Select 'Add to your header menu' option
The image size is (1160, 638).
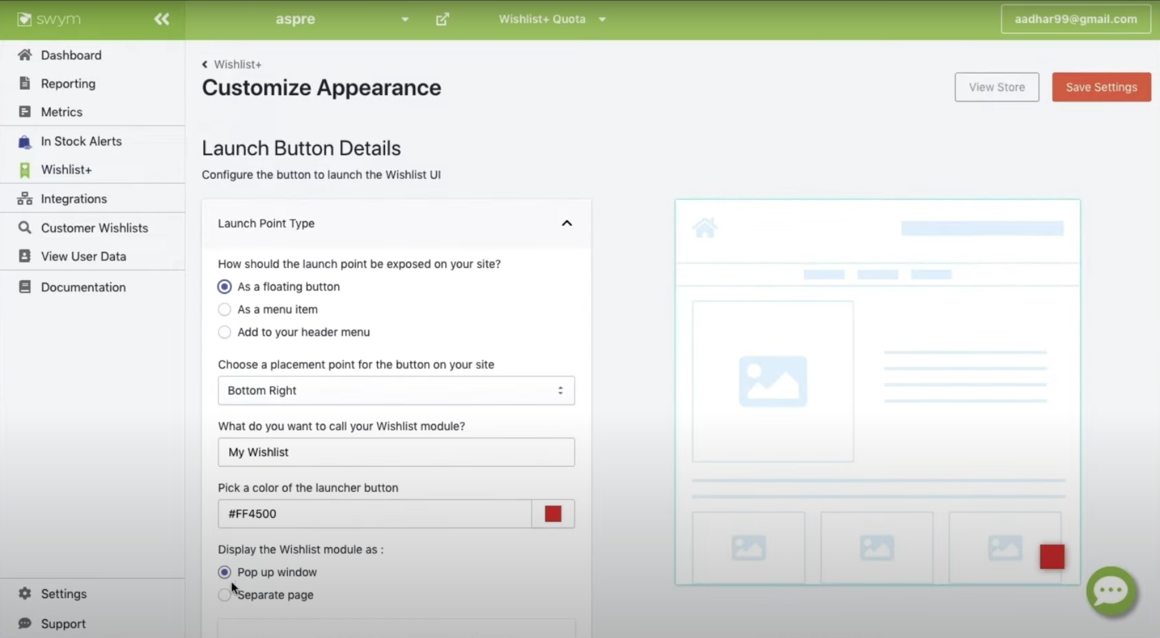(224, 332)
